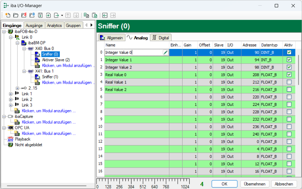Select the Eingänge tab
This screenshot has height=189, width=302.
pyautogui.click(x=12, y=25)
